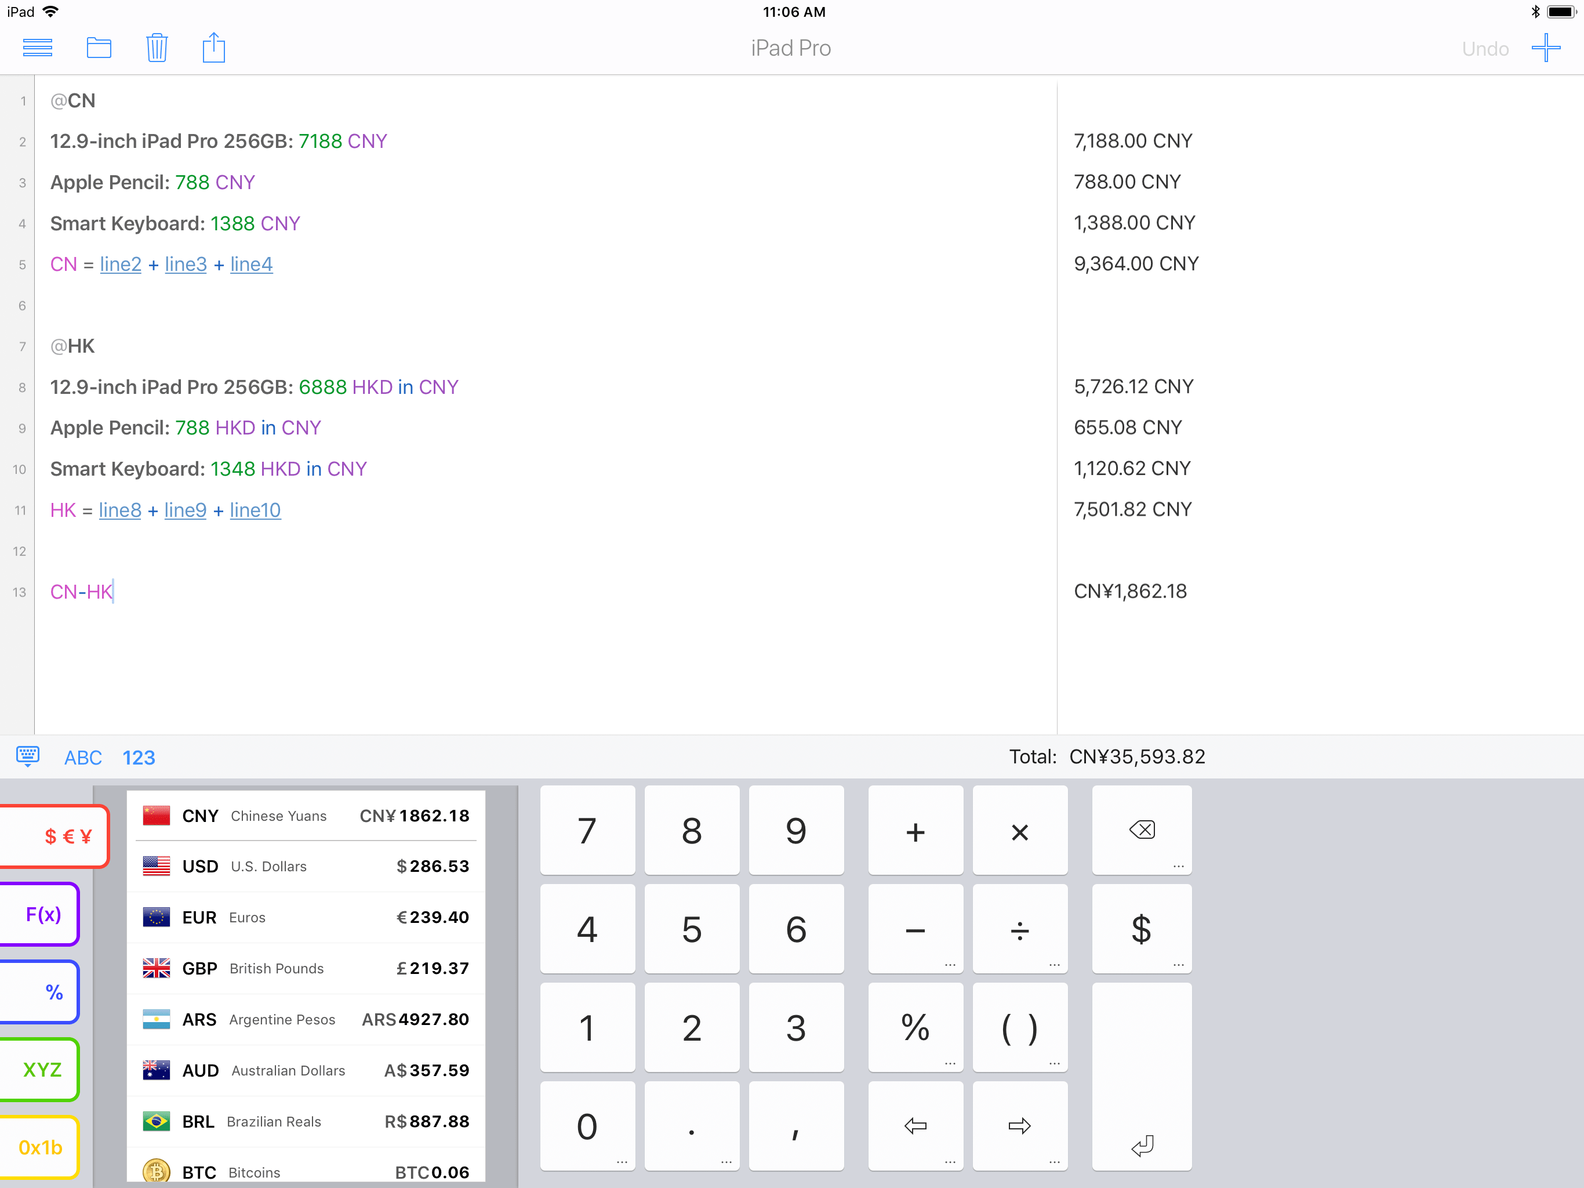Screen dimensions: 1584x1188
Task: Open the folder documents icon
Action: (99, 48)
